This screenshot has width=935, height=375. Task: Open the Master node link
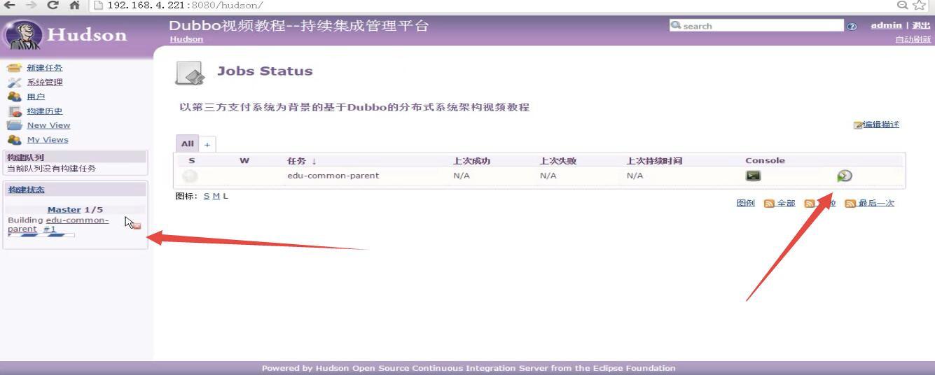[64, 210]
